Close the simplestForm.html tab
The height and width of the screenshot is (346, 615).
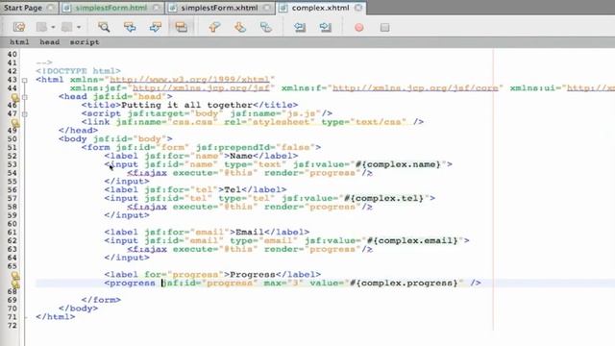tap(157, 8)
